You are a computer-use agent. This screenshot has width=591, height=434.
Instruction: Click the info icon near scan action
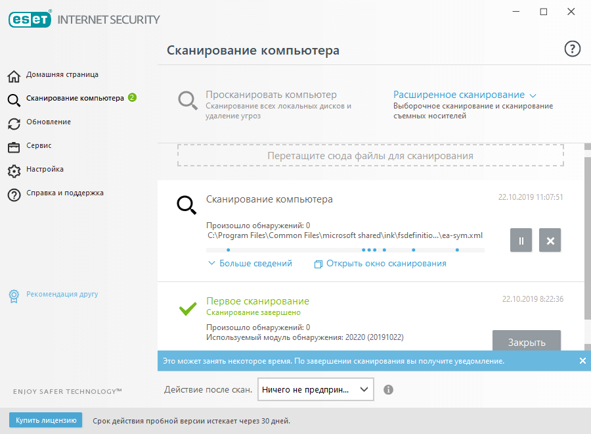click(388, 389)
